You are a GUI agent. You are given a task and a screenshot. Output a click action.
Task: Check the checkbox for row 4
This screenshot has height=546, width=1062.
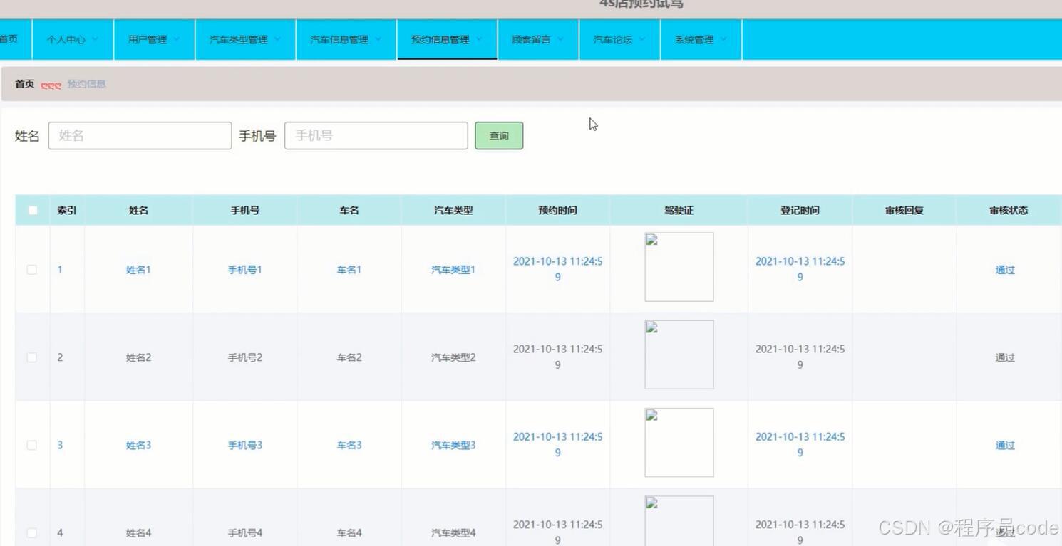pyautogui.click(x=31, y=532)
